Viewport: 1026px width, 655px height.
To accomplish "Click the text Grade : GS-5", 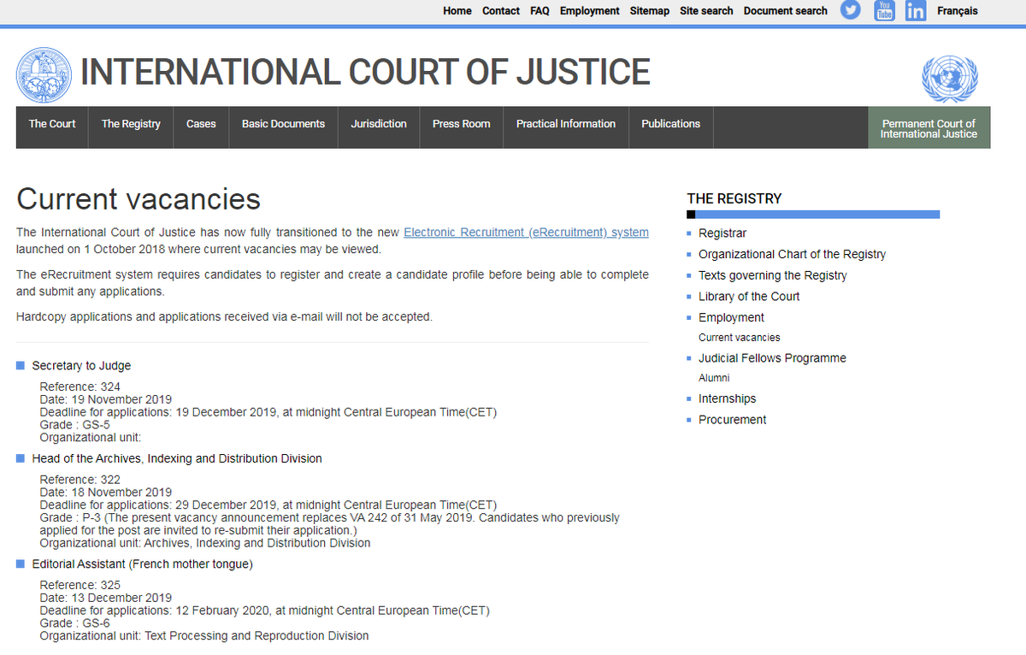I will point(75,425).
